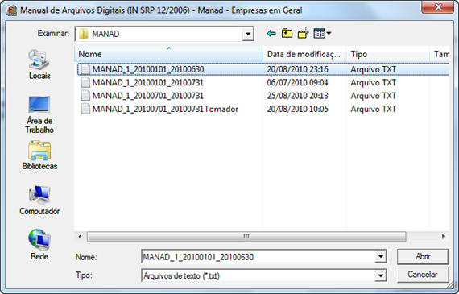Click the Cancelar button
Screen dimensions: 459x294
[x=423, y=275]
